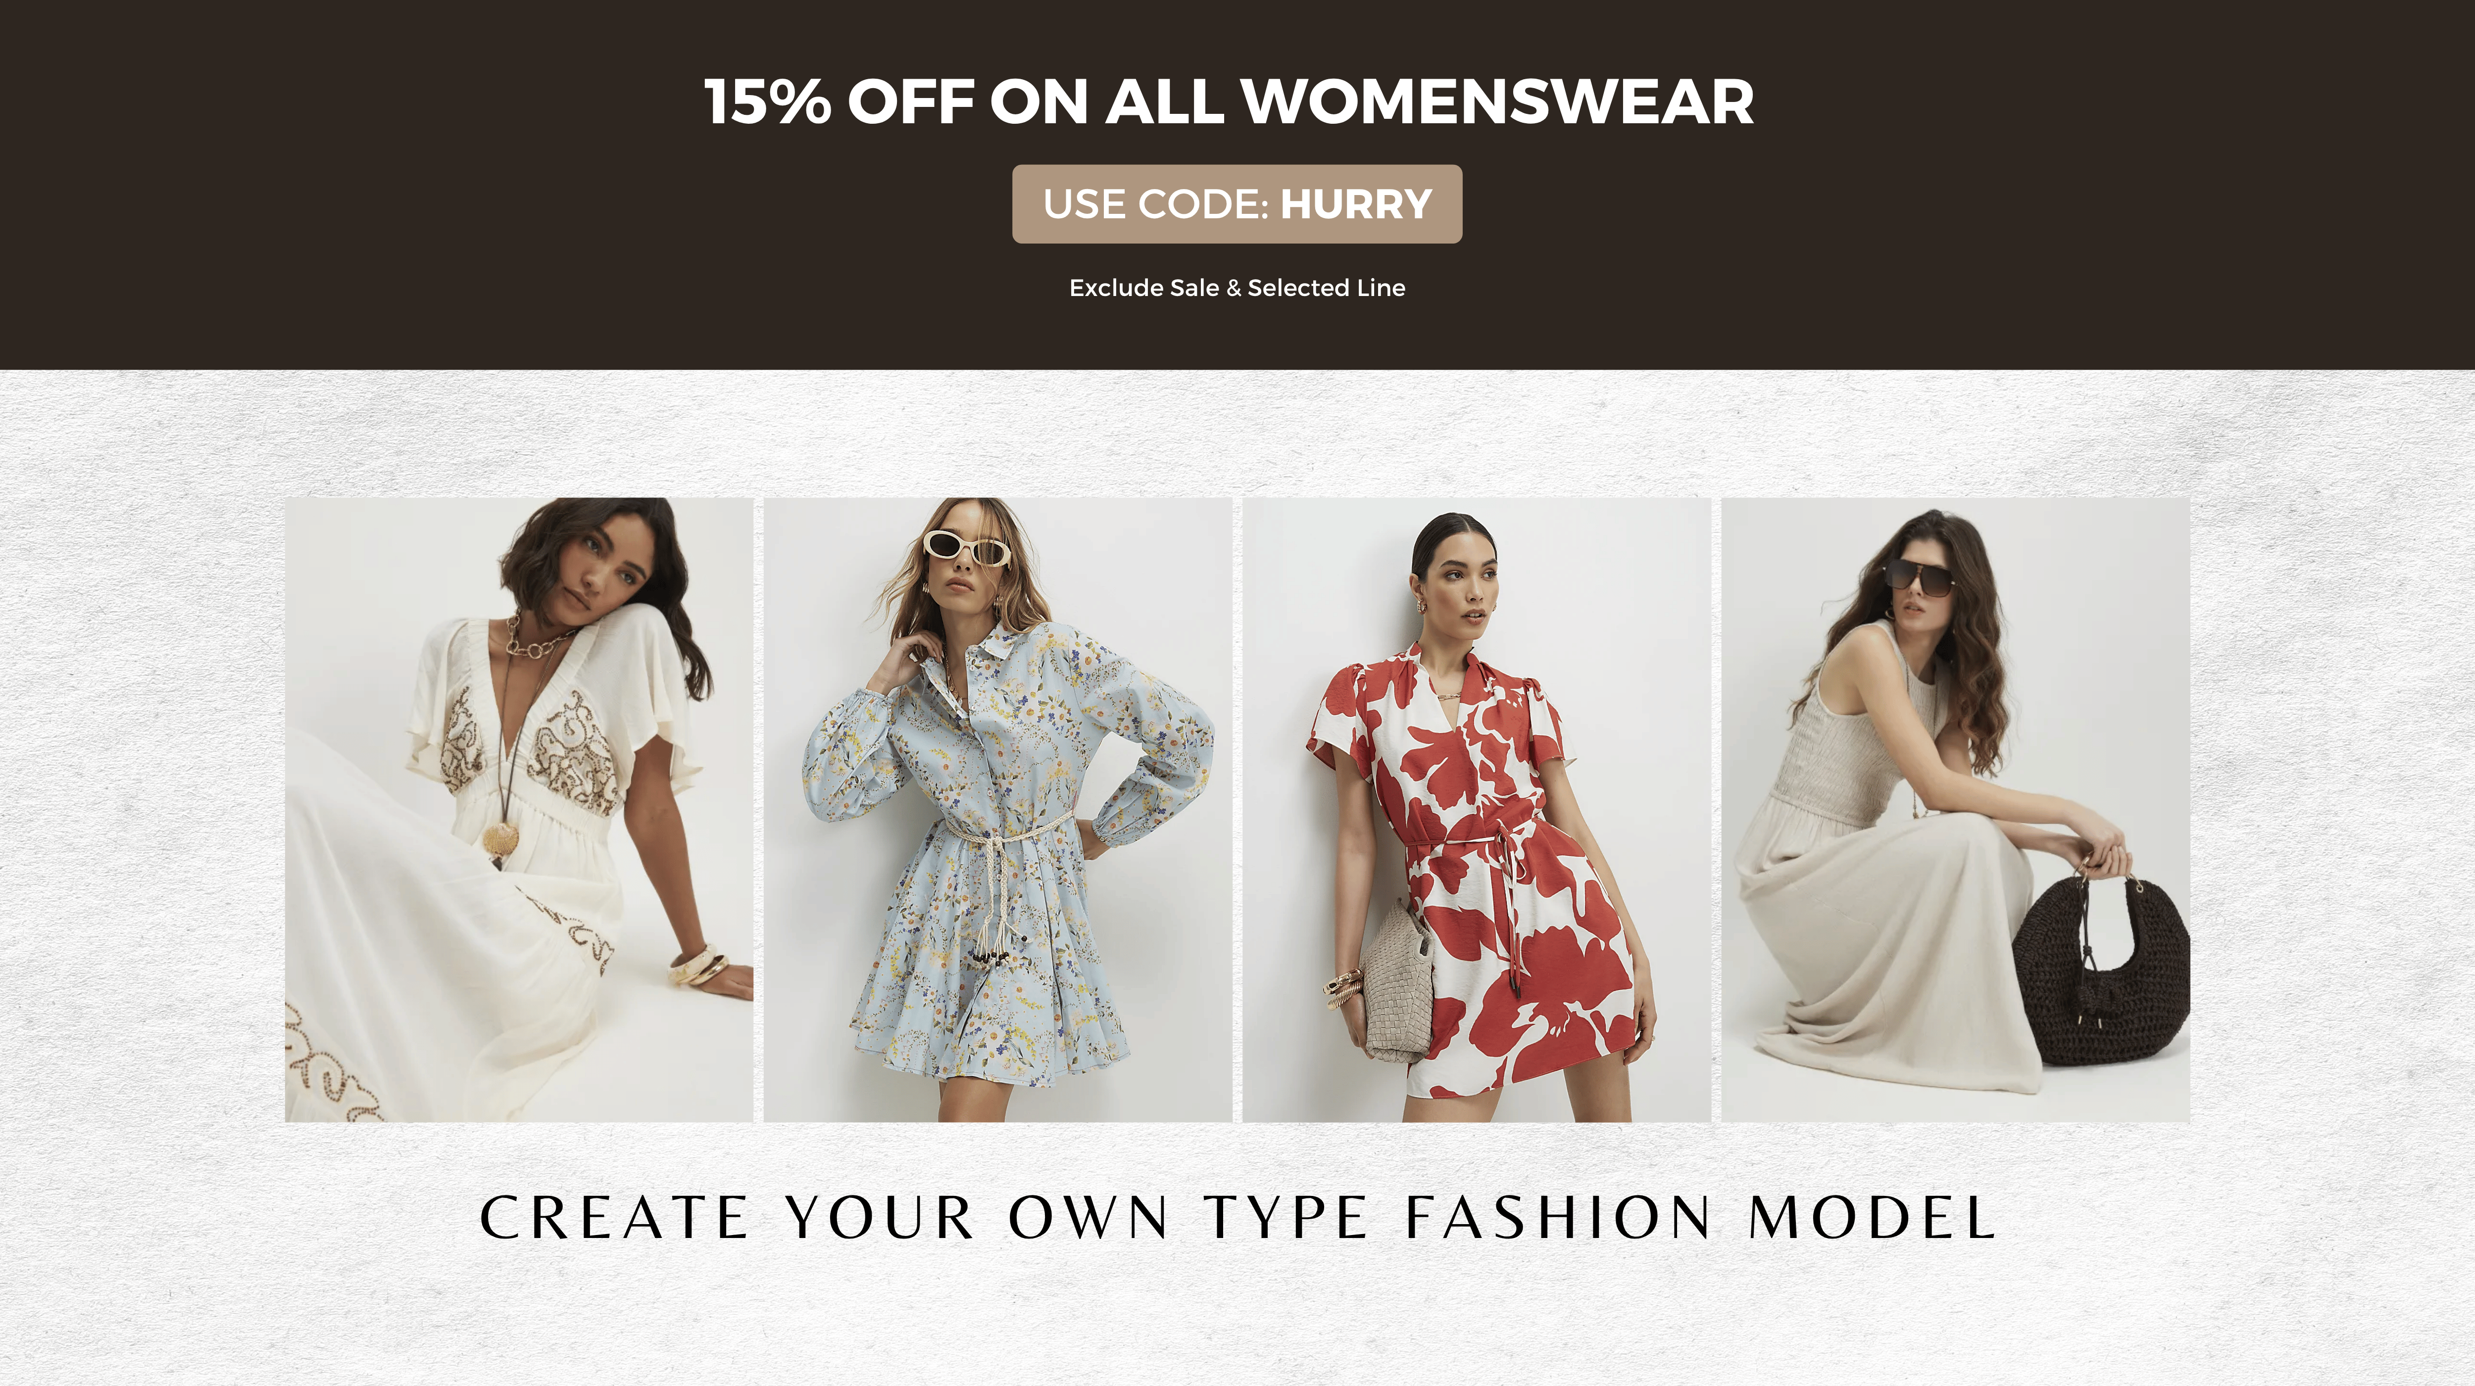Click the word FASHION in the bottom heading
Viewport: 2475px width, 1386px height.
click(x=1557, y=1218)
